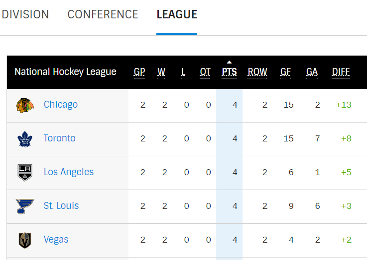Sort standings by PTS column
367x260 pixels.
click(x=229, y=72)
